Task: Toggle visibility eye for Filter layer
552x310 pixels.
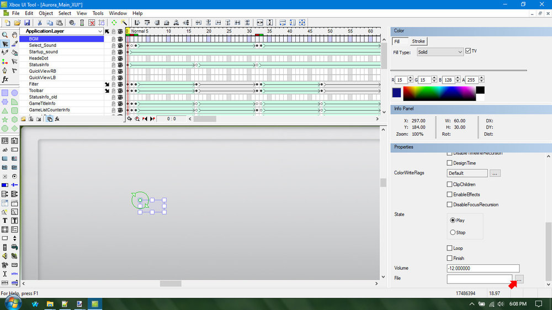Action: click(x=120, y=84)
